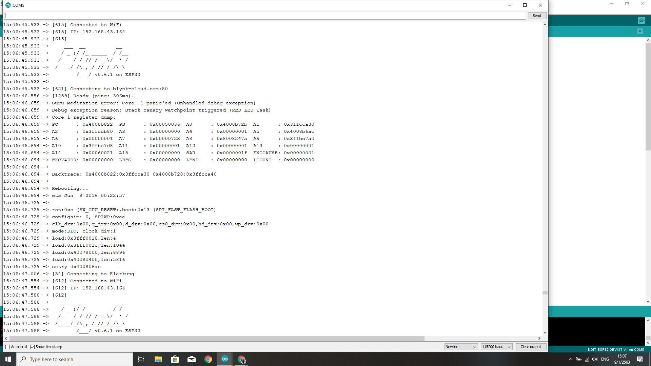Click Arduino IDE editor scroll-up arrow
The width and height of the screenshot is (651, 366).
pos(648,40)
